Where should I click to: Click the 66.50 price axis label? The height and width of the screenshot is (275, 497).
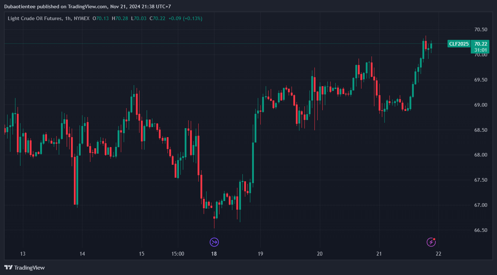481,230
